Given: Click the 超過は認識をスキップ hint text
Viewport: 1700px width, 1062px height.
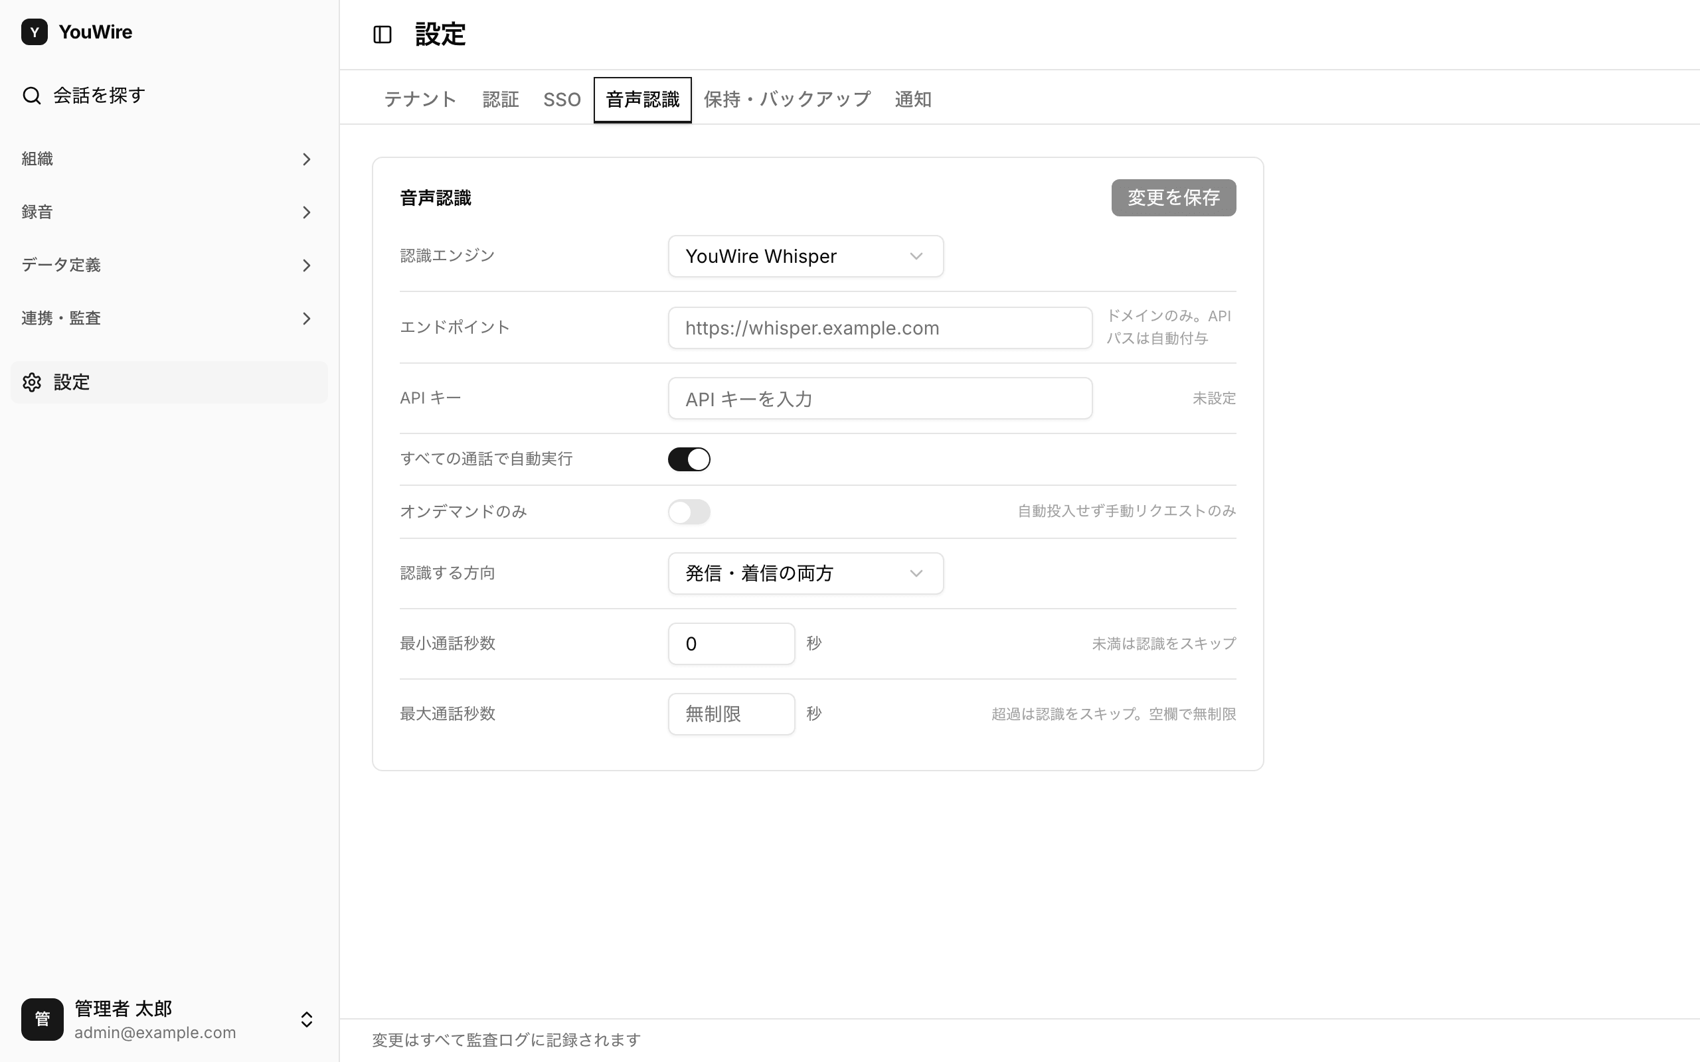Looking at the screenshot, I should (x=1114, y=714).
